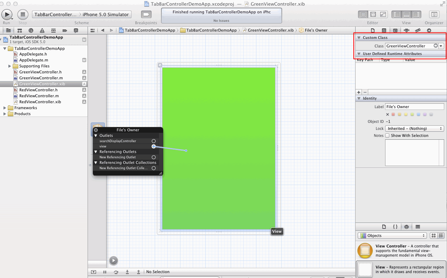
Task: Show the Issue navigator (warning triangle icon)
Action: coord(42,31)
